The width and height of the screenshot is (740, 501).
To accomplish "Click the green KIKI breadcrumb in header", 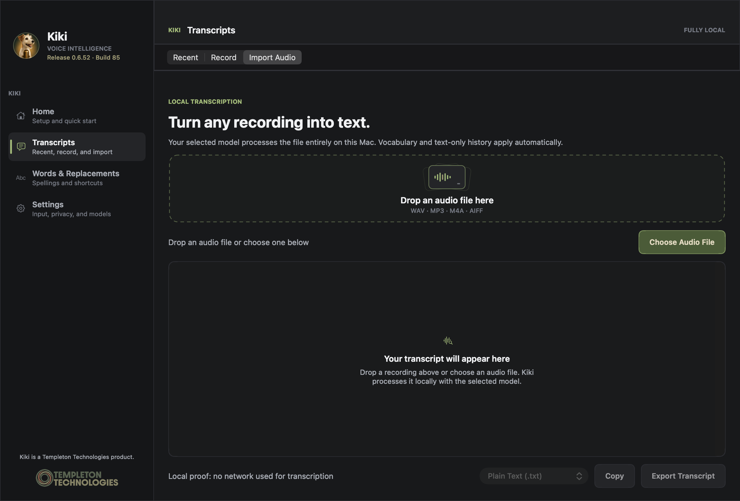I will tap(174, 30).
